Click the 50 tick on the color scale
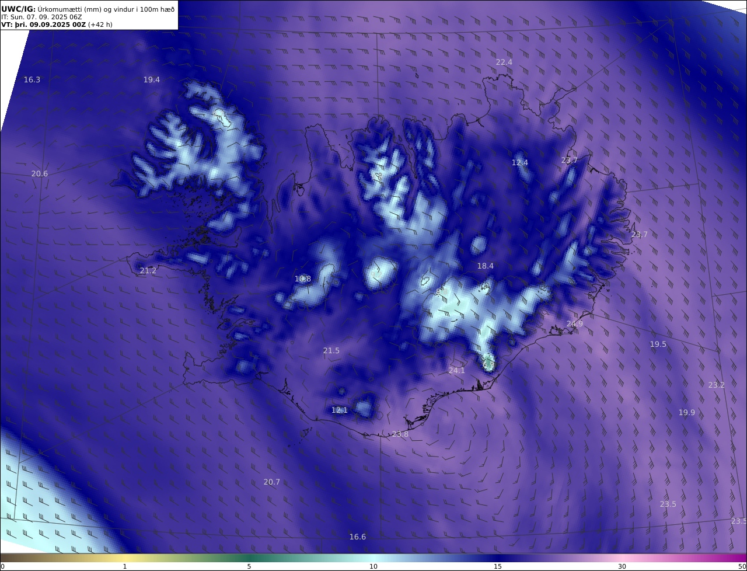747x571 pixels. tap(742, 566)
